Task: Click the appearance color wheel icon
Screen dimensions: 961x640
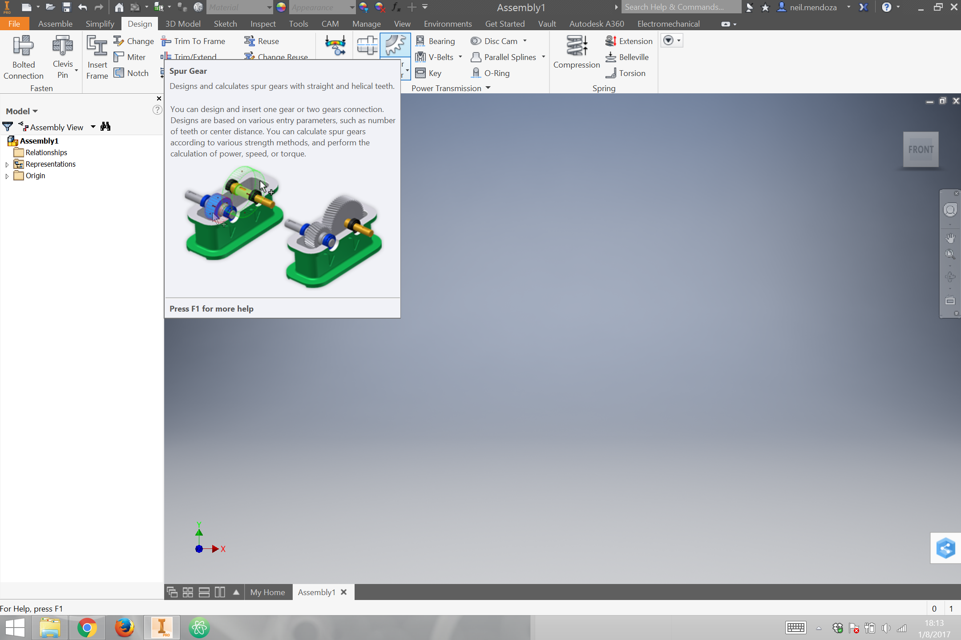Action: [x=281, y=7]
